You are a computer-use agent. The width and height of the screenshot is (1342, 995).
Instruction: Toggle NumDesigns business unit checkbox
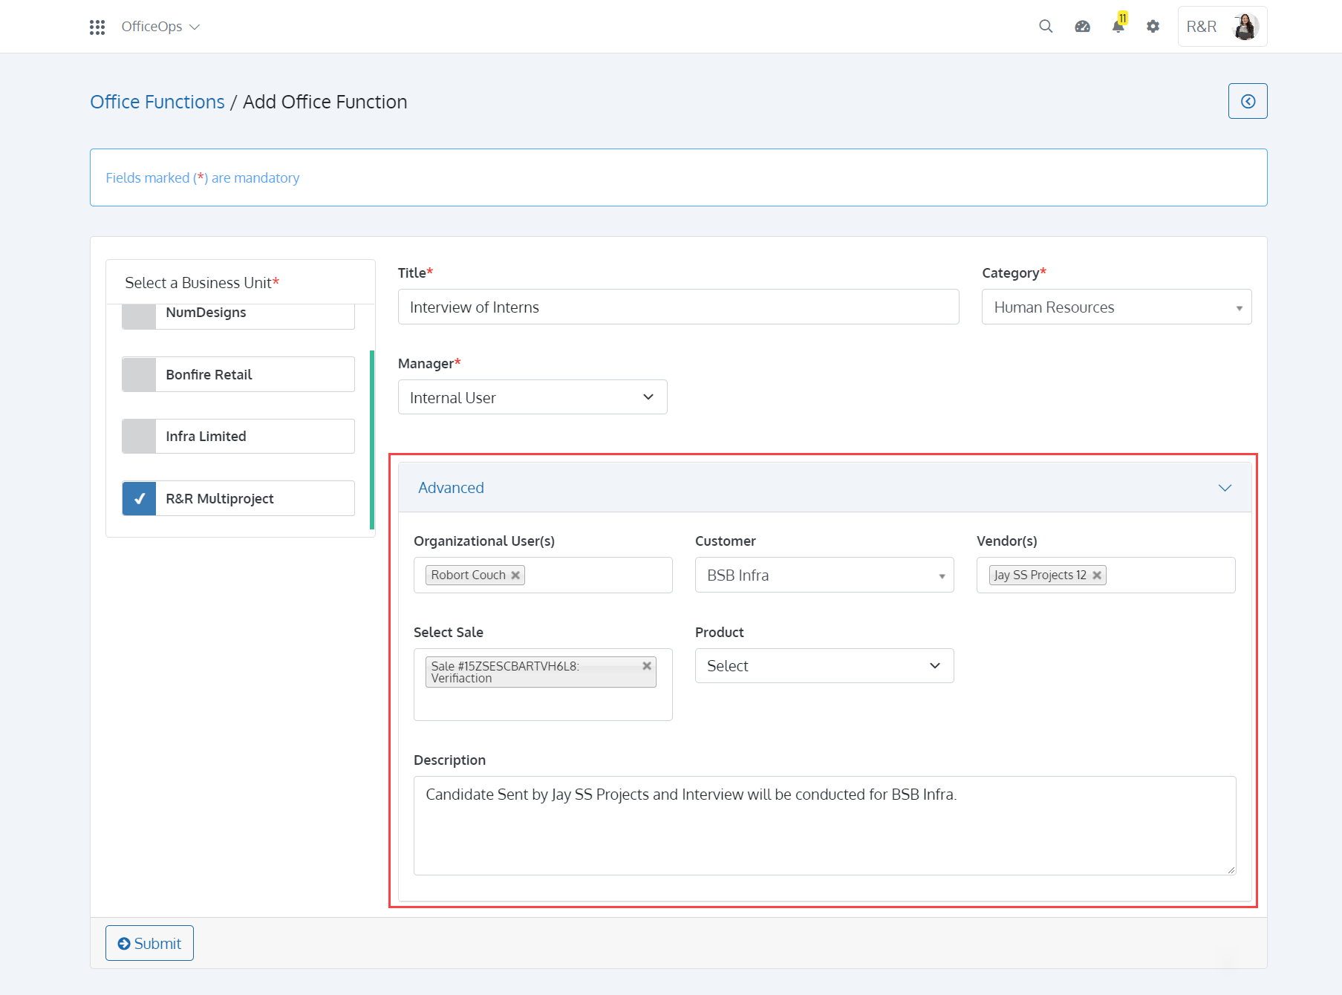(139, 317)
